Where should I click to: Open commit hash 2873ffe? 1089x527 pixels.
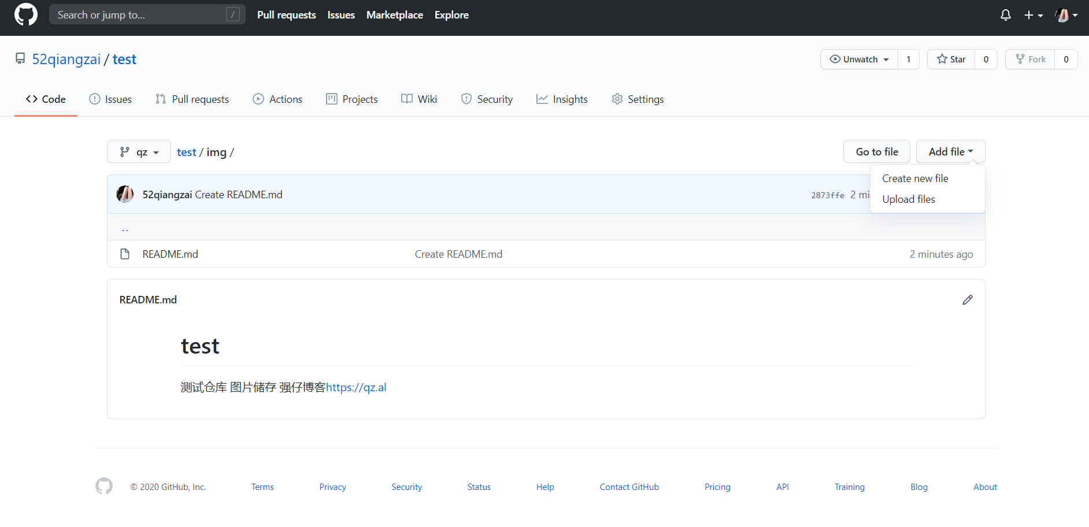[x=827, y=195]
